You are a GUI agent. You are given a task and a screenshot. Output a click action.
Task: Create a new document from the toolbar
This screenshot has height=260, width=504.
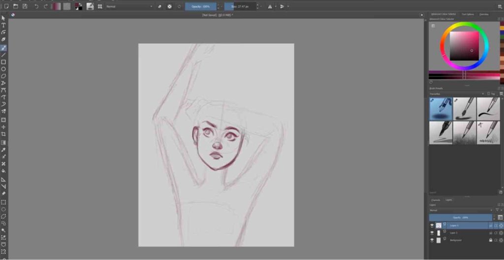pos(6,6)
